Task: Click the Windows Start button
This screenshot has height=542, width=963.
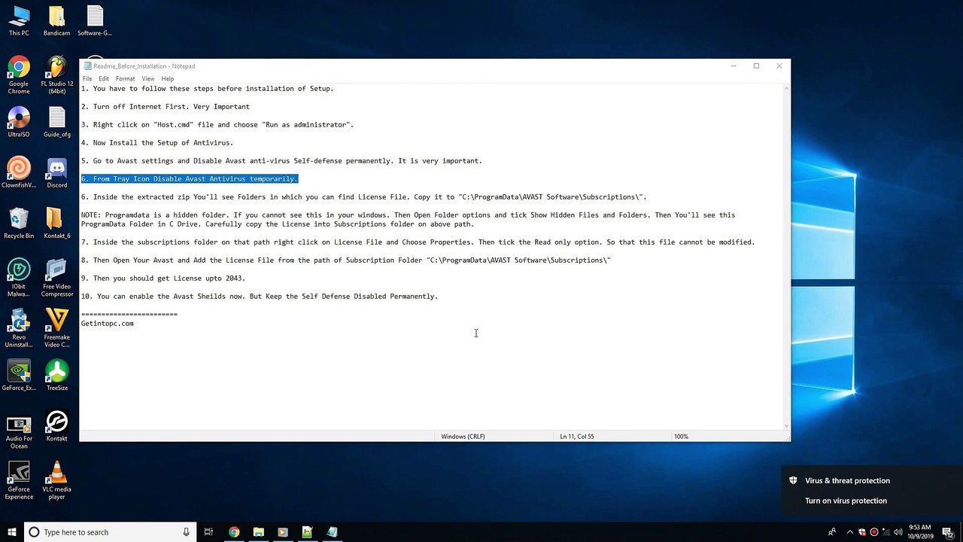Action: 11,532
